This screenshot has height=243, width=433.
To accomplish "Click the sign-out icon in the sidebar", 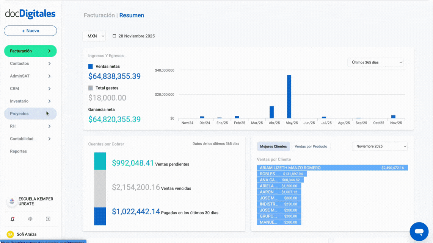I will click(x=47, y=219).
